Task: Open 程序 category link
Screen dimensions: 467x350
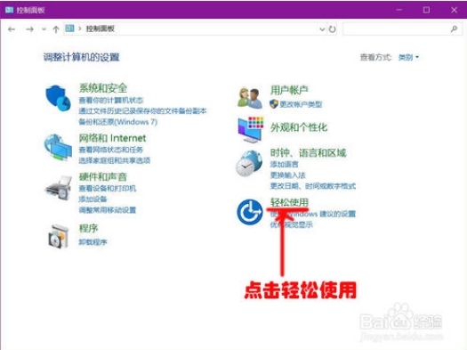Action: click(x=88, y=228)
